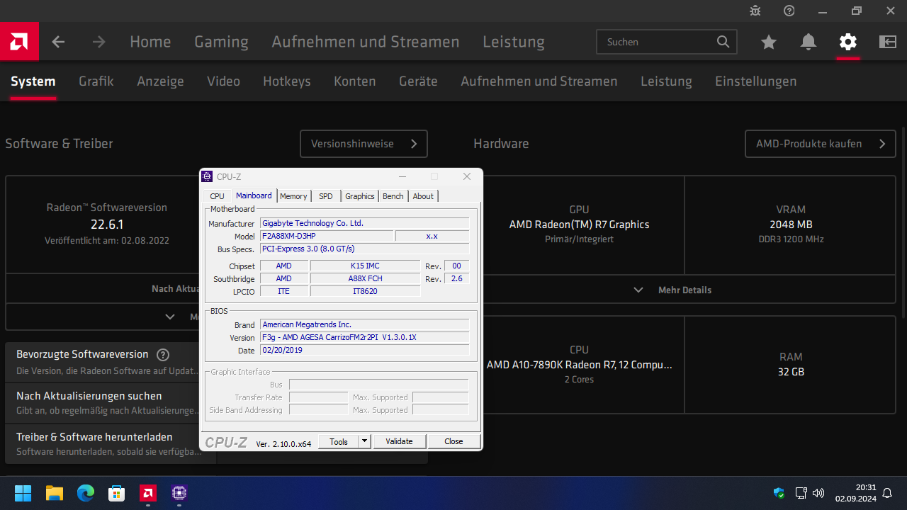Open the Tools dropdown in CPU-Z
907x510 pixels.
(x=339, y=441)
